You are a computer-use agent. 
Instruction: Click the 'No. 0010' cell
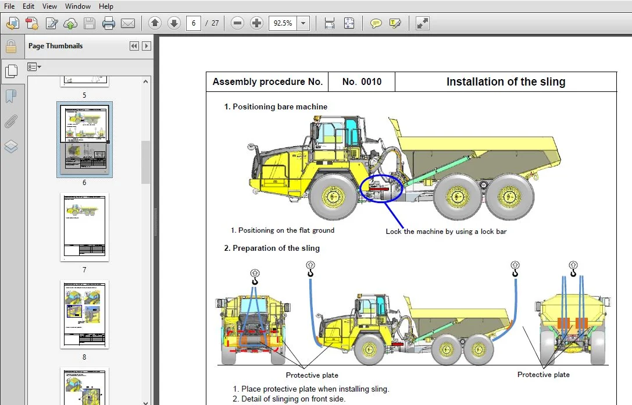[x=362, y=81]
